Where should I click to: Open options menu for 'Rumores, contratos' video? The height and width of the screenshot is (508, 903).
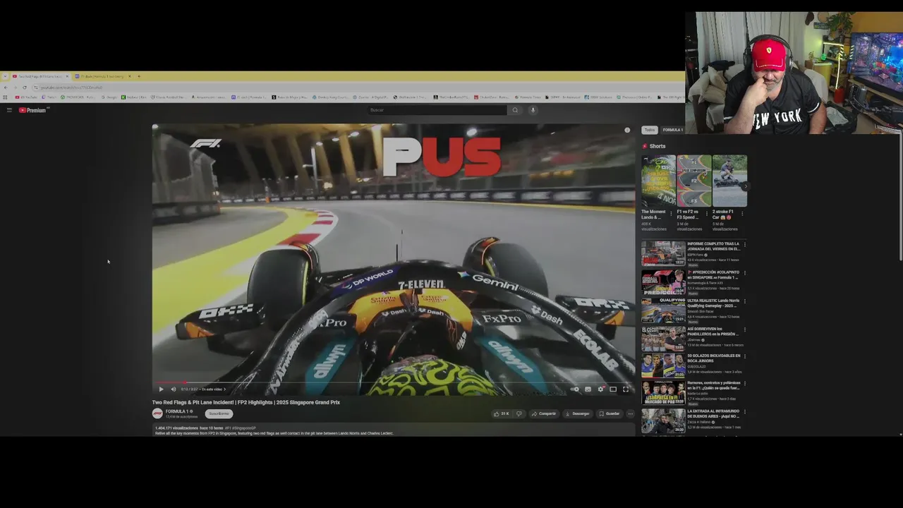click(745, 384)
